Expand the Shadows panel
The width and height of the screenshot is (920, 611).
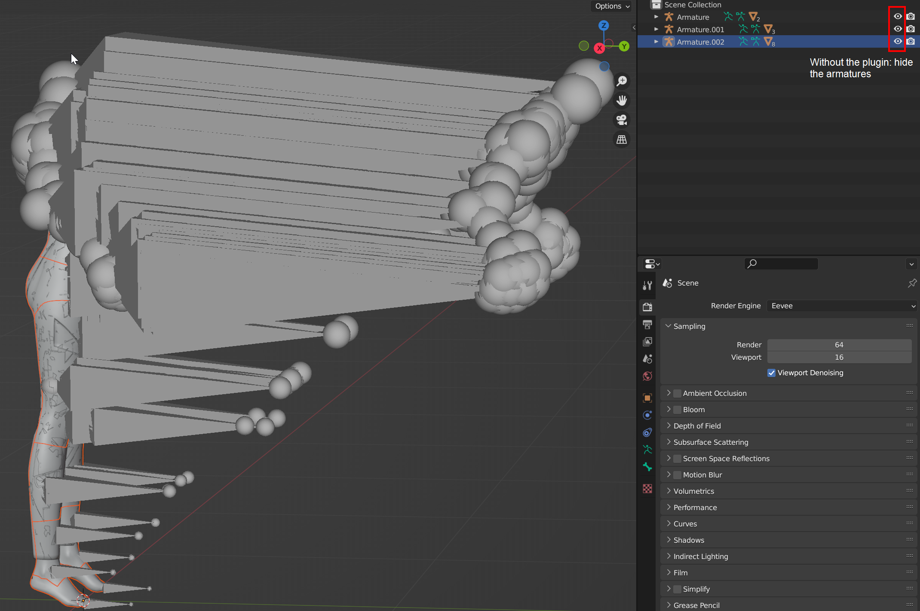coord(689,540)
